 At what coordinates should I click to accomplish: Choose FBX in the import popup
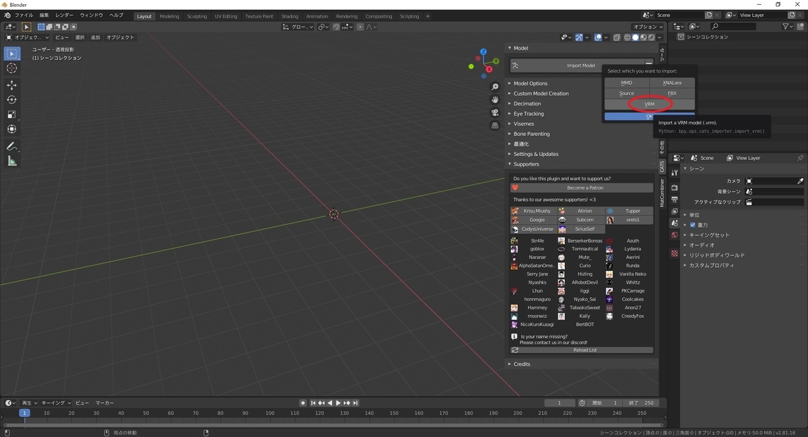(x=672, y=93)
